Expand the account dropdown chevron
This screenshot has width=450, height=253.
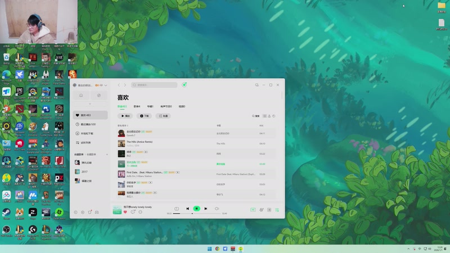pyautogui.click(x=106, y=85)
